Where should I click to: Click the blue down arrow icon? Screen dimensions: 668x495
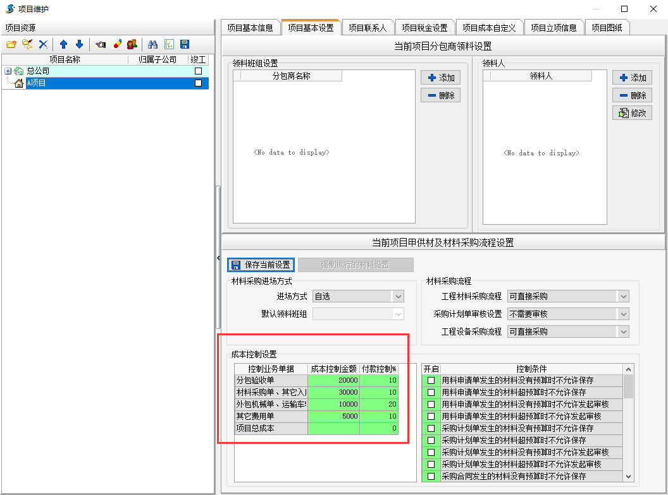coord(79,44)
